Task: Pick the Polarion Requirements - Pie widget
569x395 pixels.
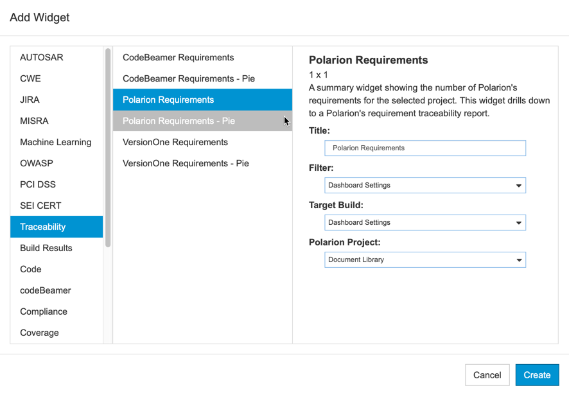Action: click(x=202, y=121)
